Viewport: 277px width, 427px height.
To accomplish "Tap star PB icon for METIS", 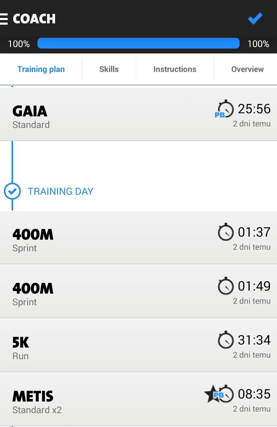I will [219, 394].
